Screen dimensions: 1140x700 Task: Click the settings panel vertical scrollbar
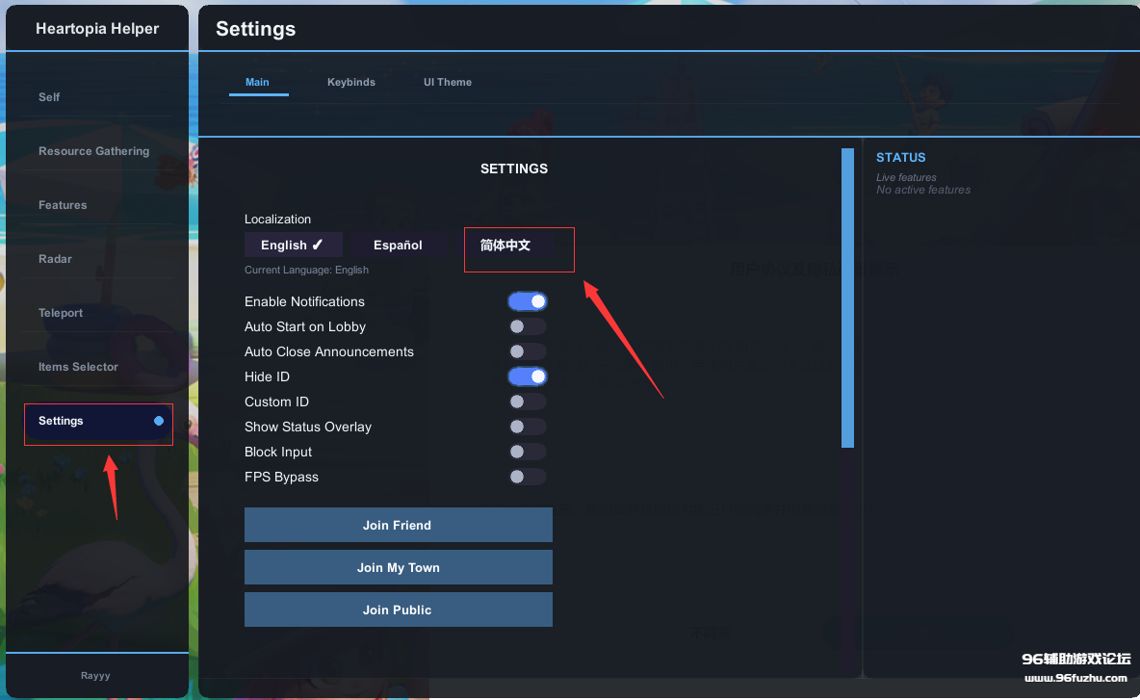[x=847, y=298]
